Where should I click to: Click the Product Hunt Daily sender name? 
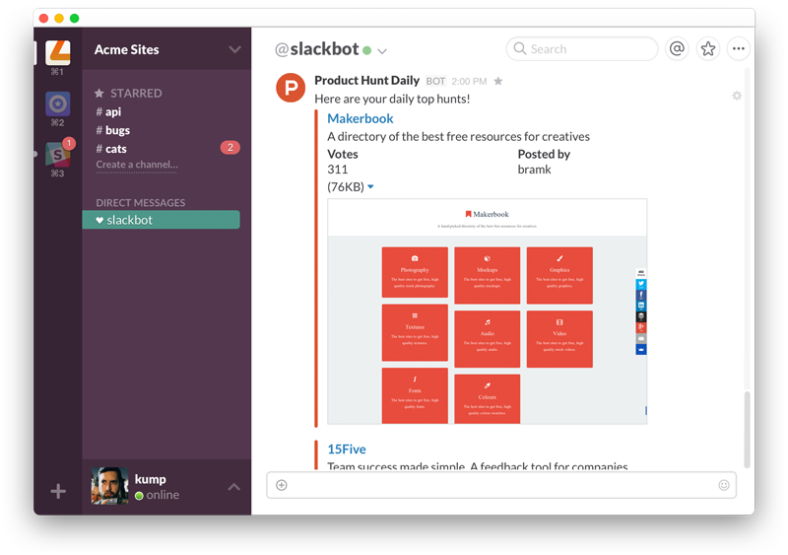coord(366,81)
